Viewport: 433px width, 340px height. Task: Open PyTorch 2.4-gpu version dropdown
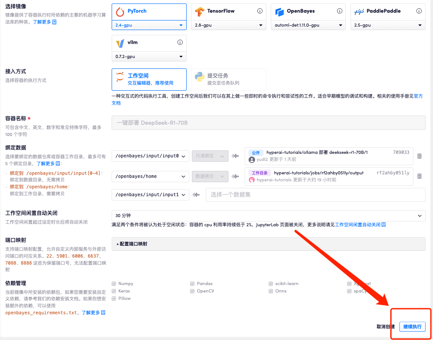click(149, 25)
